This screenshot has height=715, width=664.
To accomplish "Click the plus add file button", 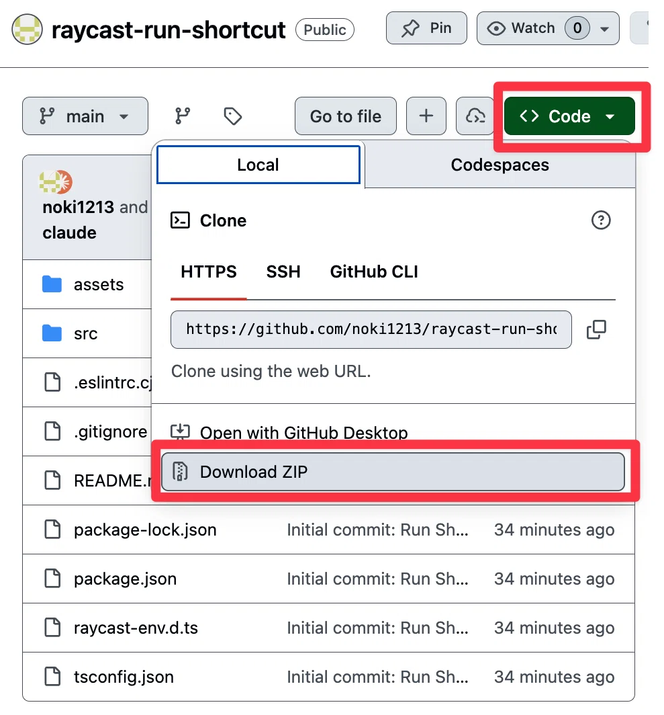I will click(426, 116).
